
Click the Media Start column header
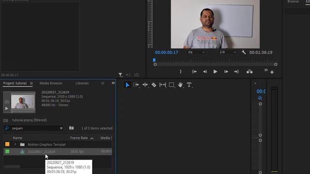106,138
